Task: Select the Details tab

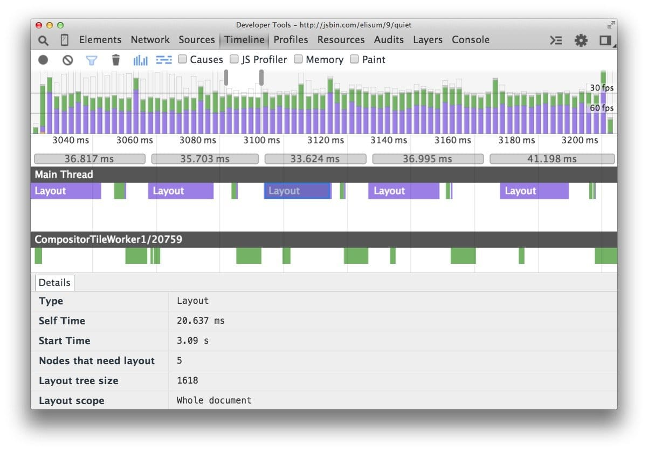Action: point(54,283)
